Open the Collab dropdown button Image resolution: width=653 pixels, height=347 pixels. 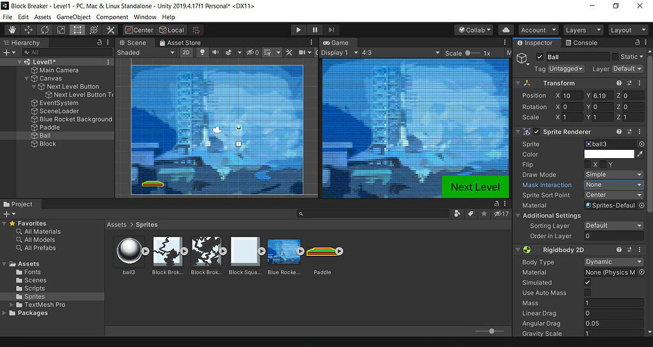pos(474,30)
